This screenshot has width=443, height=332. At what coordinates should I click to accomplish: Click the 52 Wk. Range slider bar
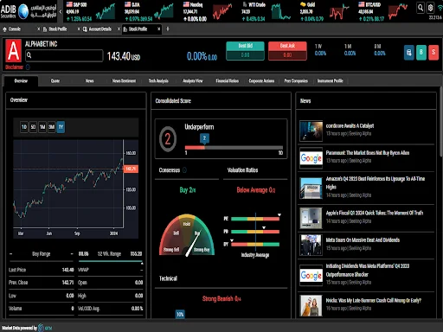click(111, 261)
